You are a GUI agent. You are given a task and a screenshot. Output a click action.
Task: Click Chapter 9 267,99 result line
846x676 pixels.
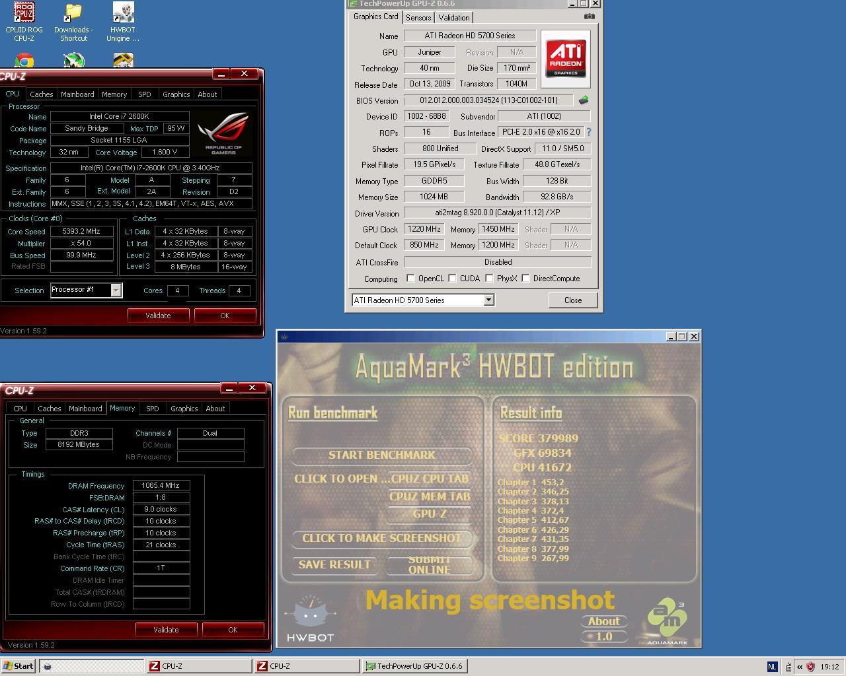point(533,558)
